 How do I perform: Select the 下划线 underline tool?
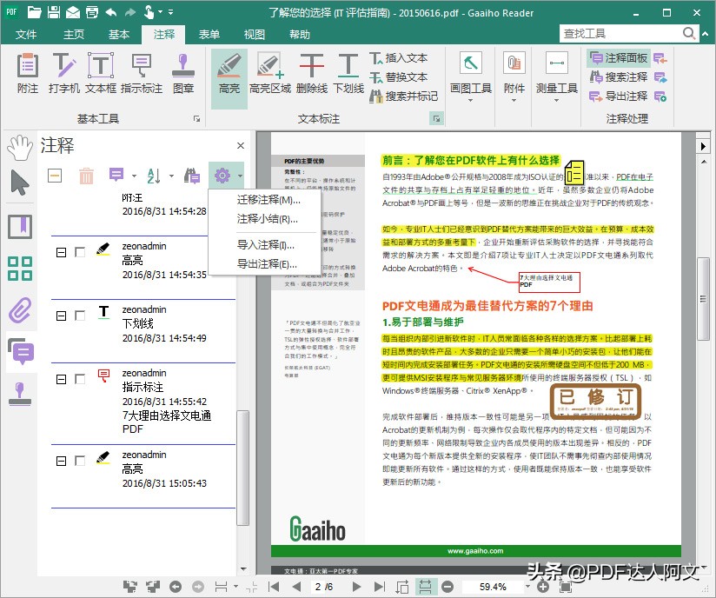(x=348, y=73)
